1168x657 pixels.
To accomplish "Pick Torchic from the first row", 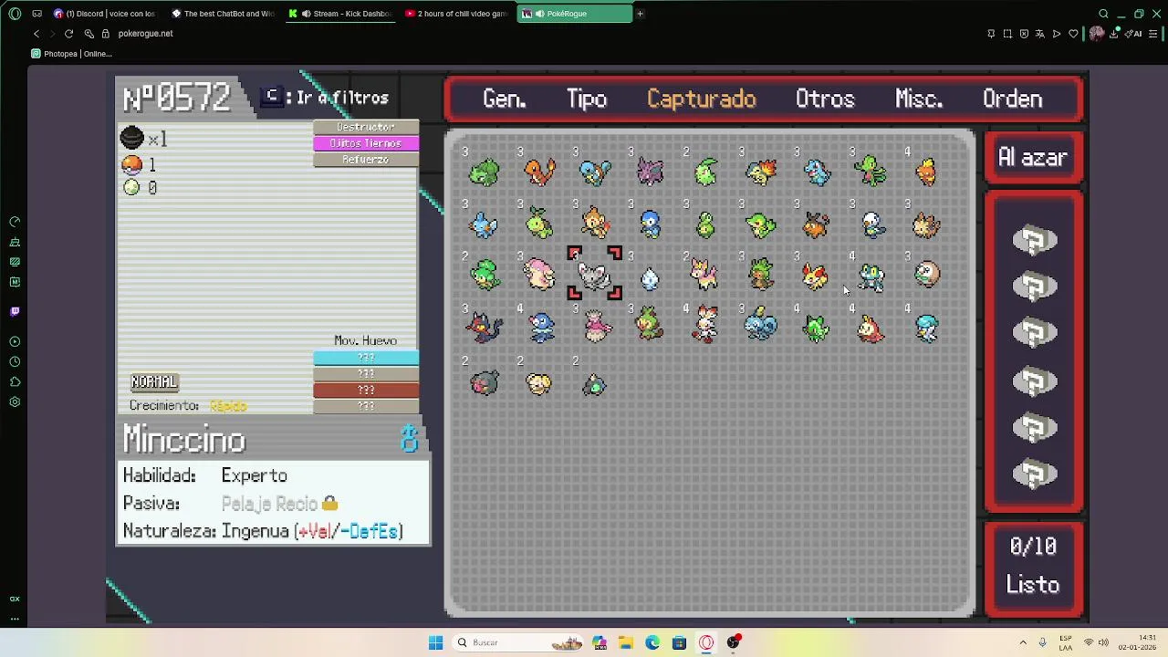I will tap(927, 172).
